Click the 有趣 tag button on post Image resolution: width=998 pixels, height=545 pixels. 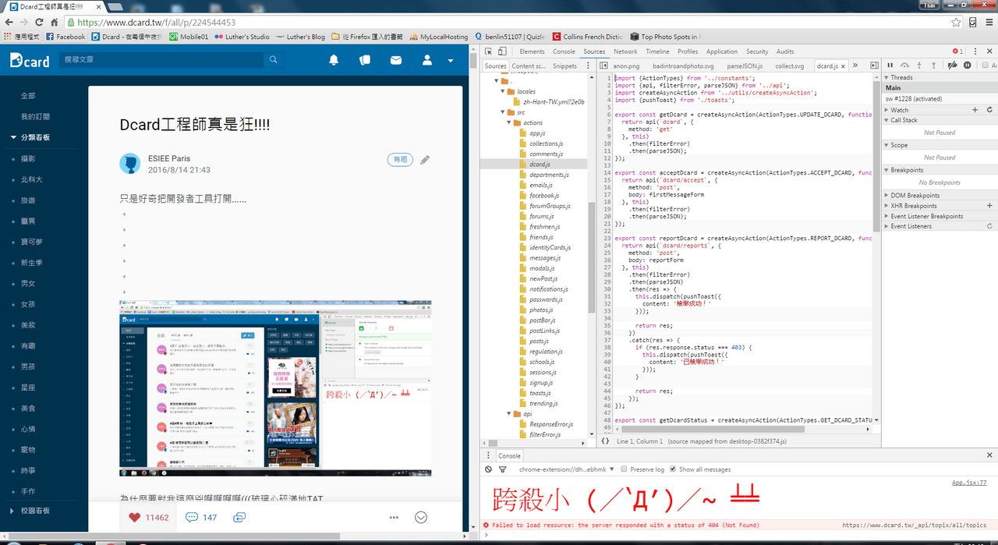point(400,159)
